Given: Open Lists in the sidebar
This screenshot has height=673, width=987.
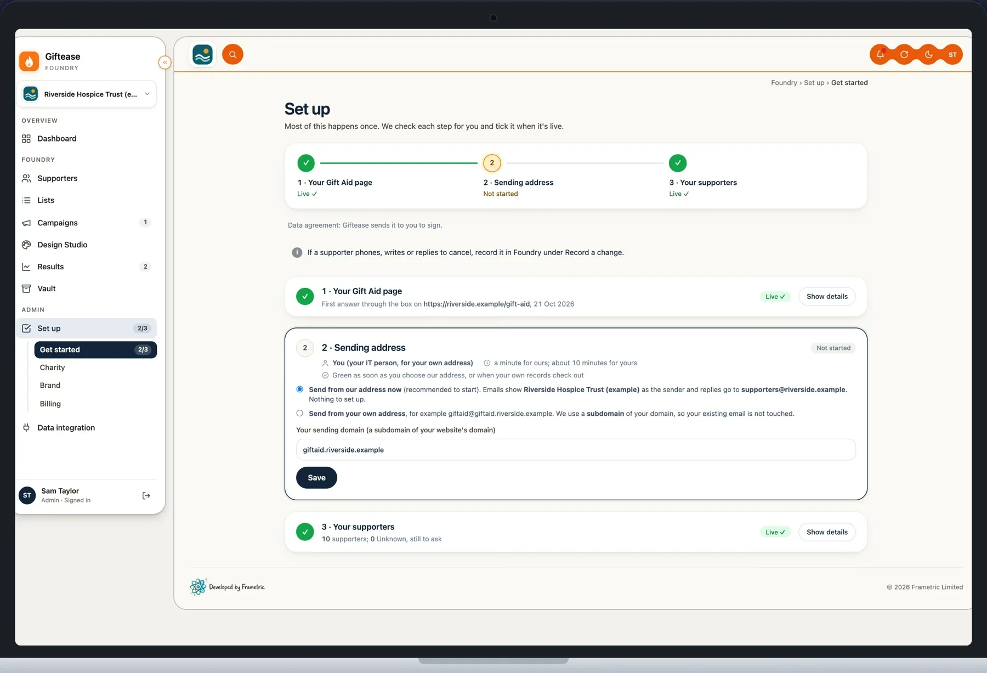Looking at the screenshot, I should point(87,200).
